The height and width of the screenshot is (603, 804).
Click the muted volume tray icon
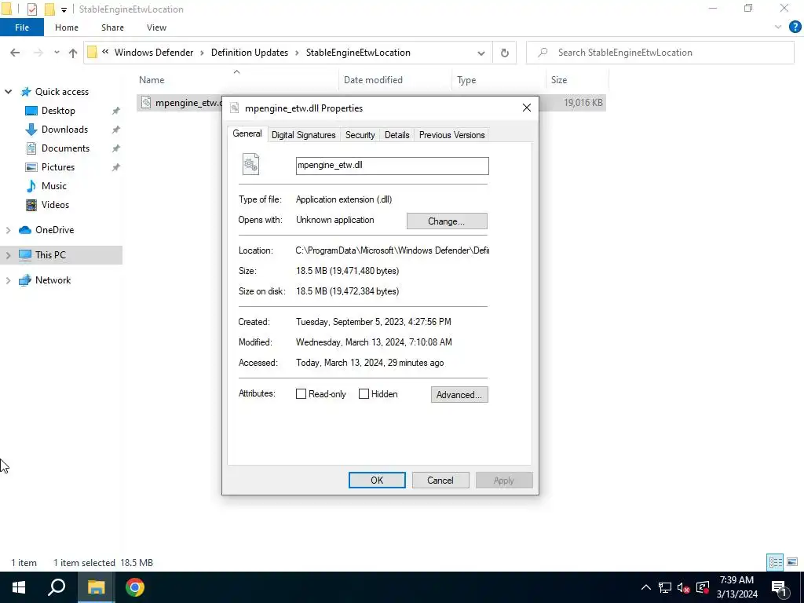pyautogui.click(x=683, y=587)
